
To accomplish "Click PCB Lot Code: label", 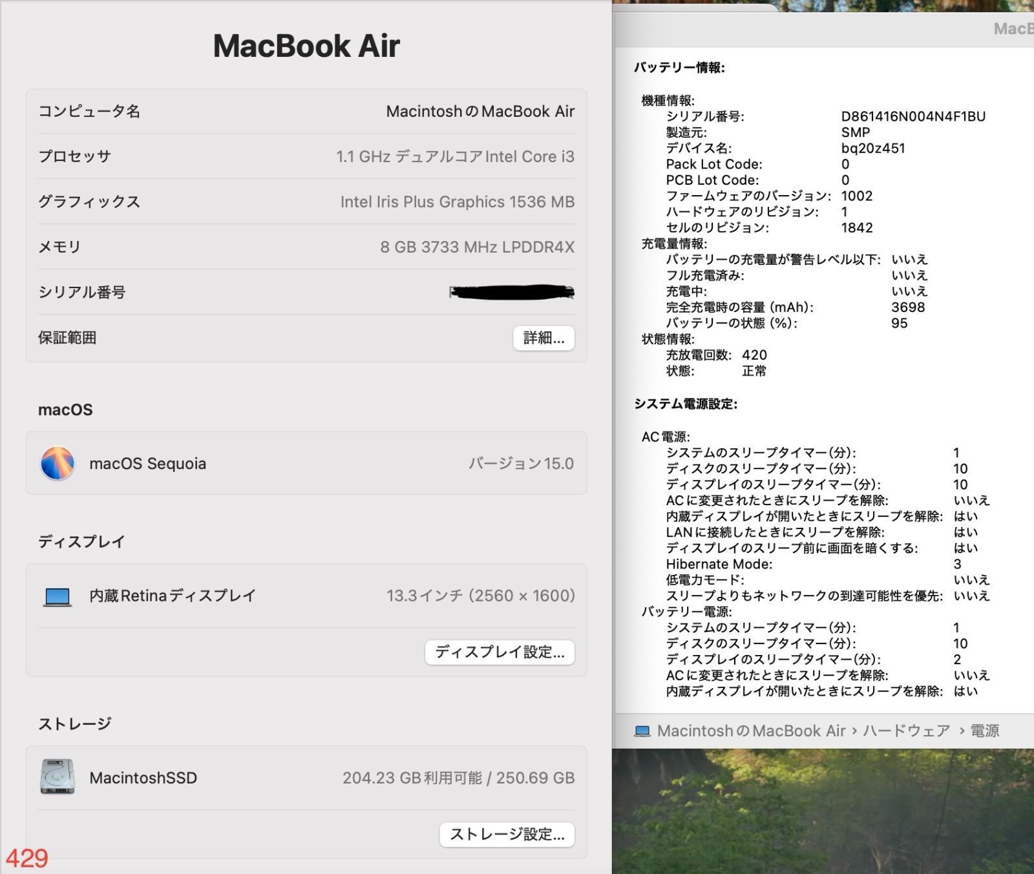I will (x=712, y=180).
